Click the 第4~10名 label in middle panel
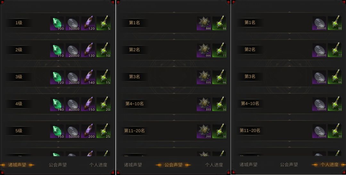 [x=134, y=104]
